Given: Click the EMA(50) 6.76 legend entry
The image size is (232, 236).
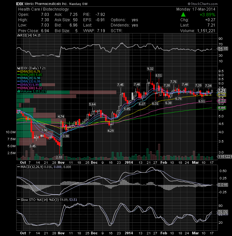Looking at the screenshot, I should click(x=29, y=72).
